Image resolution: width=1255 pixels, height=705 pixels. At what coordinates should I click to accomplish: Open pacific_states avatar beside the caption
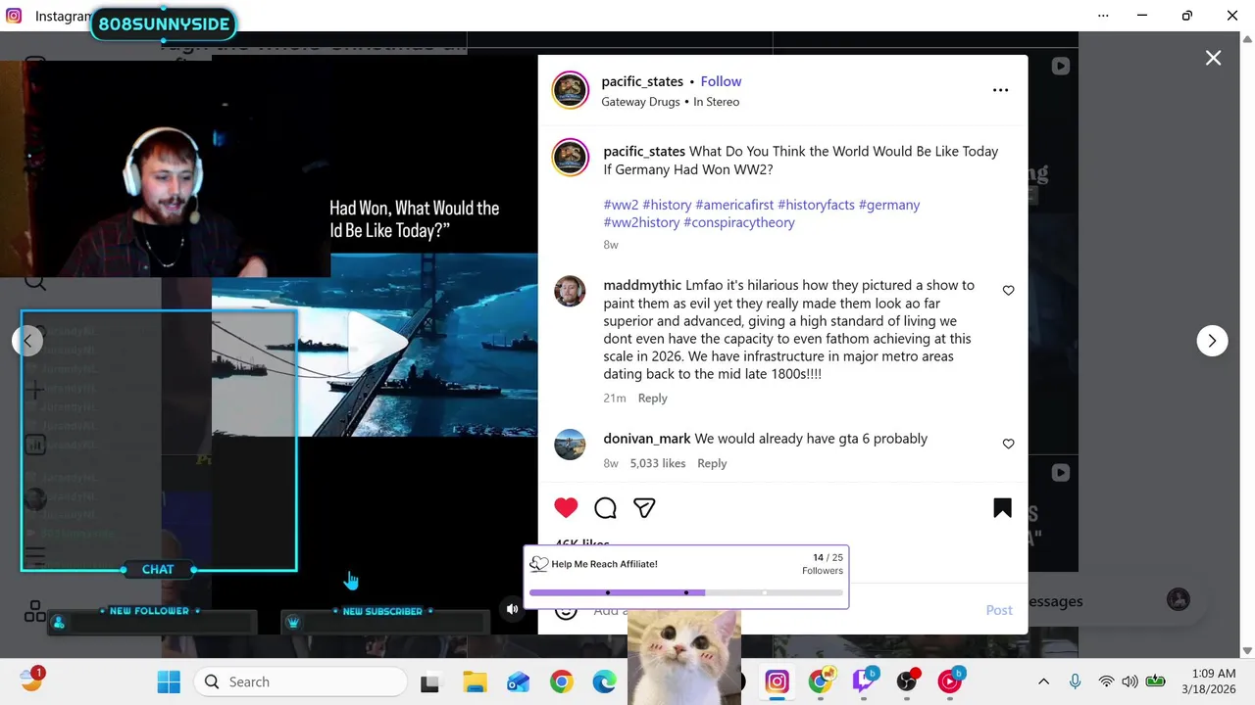(571, 158)
